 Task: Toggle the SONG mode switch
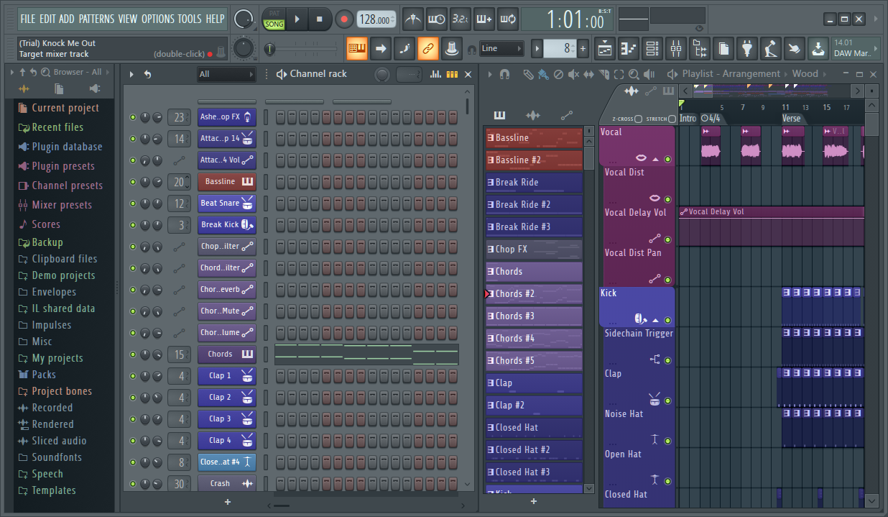(x=274, y=24)
